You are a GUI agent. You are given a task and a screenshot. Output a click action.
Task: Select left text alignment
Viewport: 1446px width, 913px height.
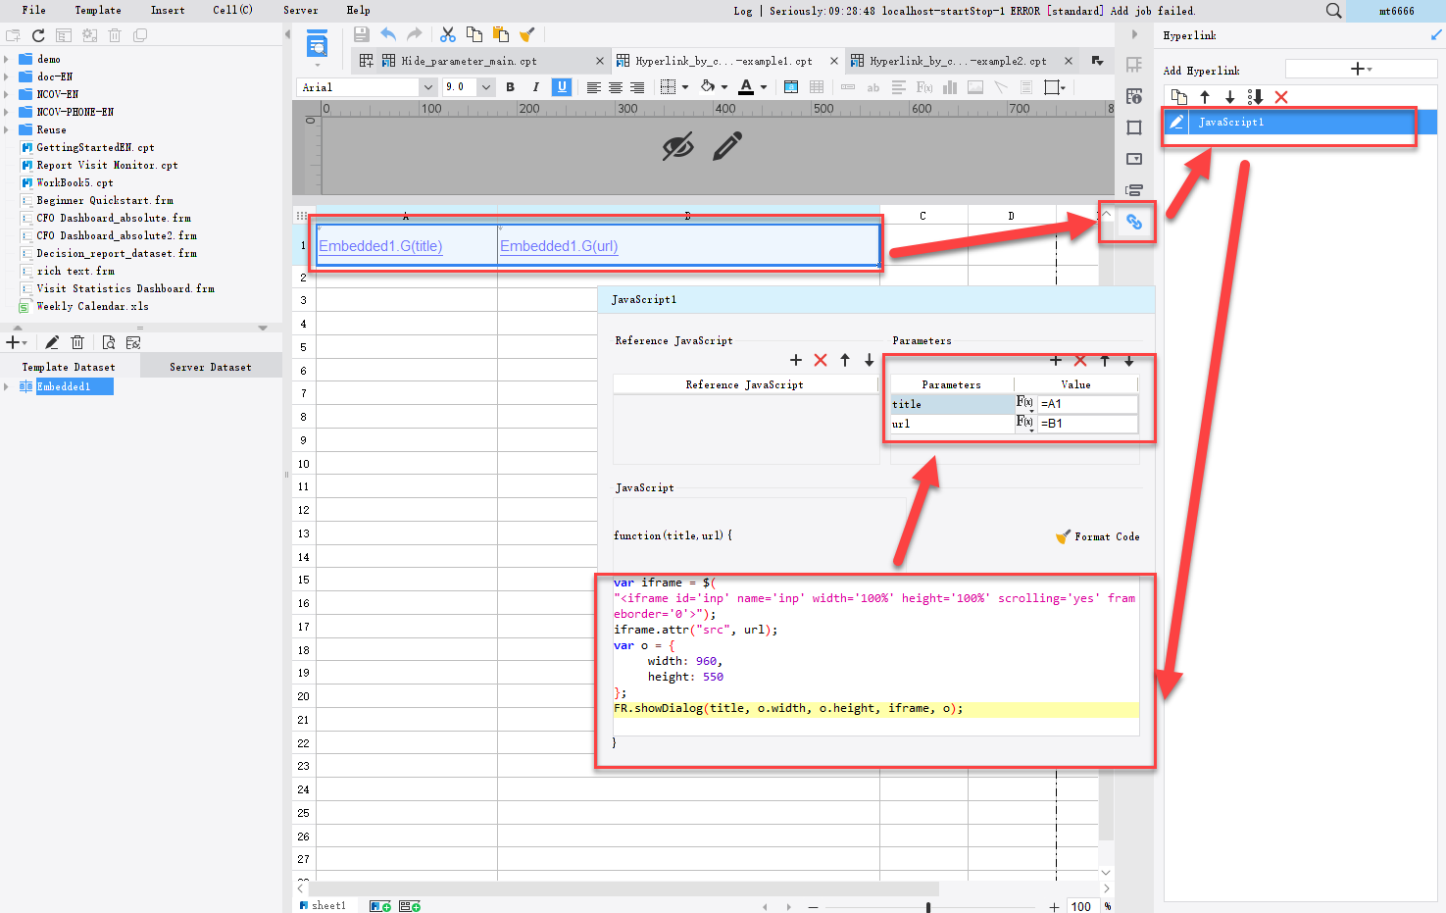click(593, 87)
